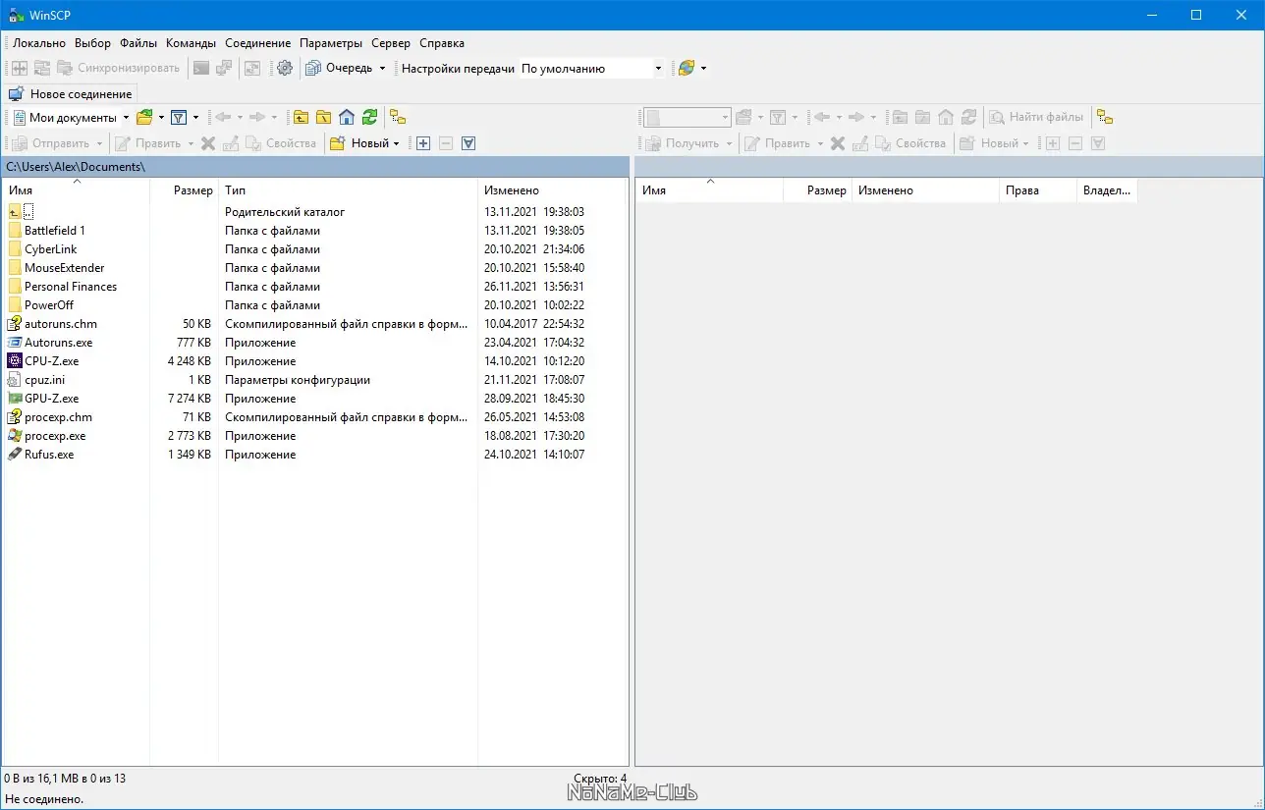Viewport: 1265px width, 810px height.
Task: Select the PowerOff folder row
Action: pos(315,305)
